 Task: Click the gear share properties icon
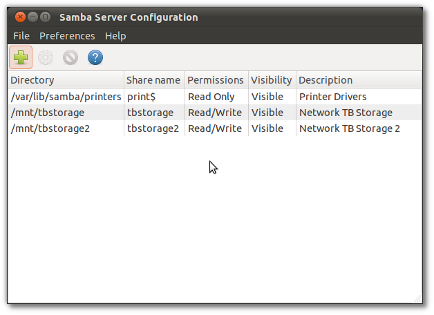pos(46,57)
